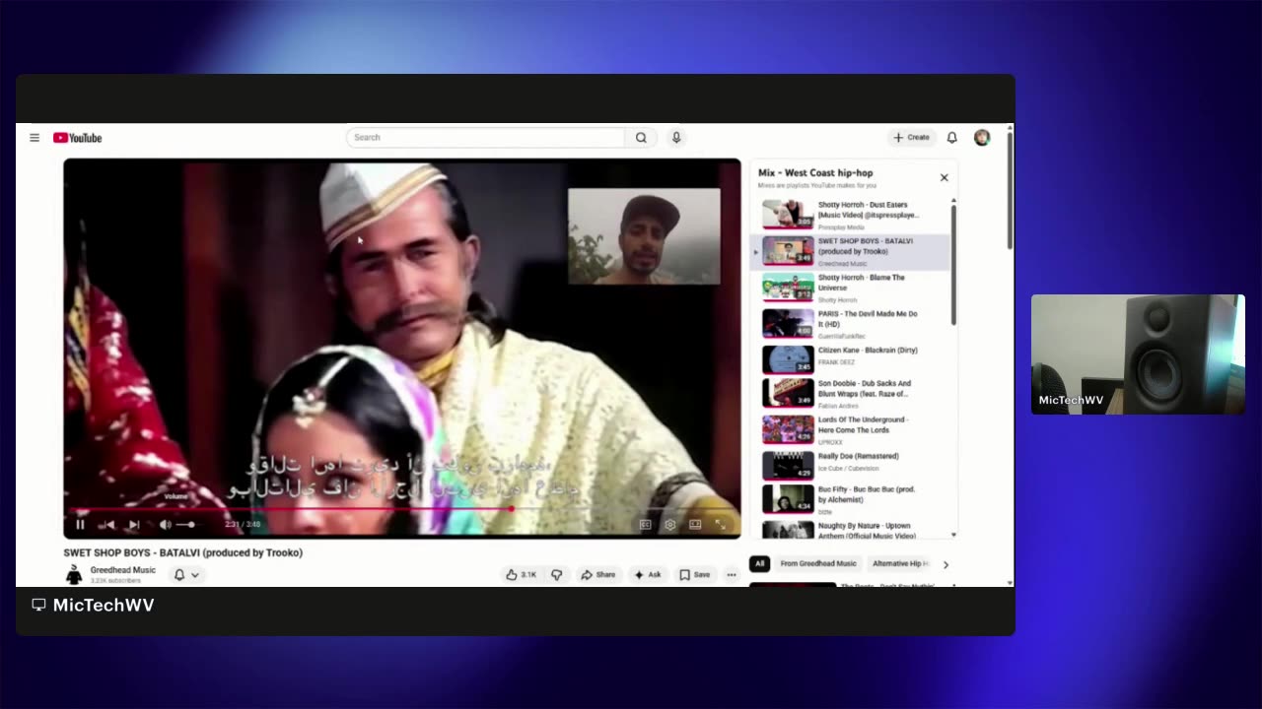Play Son Doobie - Dub Sacks And Blunt Wraps

850,394
